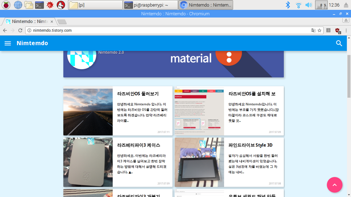Image resolution: width=351 pixels, height=197 pixels.
Task: Click the translate page icon
Action: [313, 30]
